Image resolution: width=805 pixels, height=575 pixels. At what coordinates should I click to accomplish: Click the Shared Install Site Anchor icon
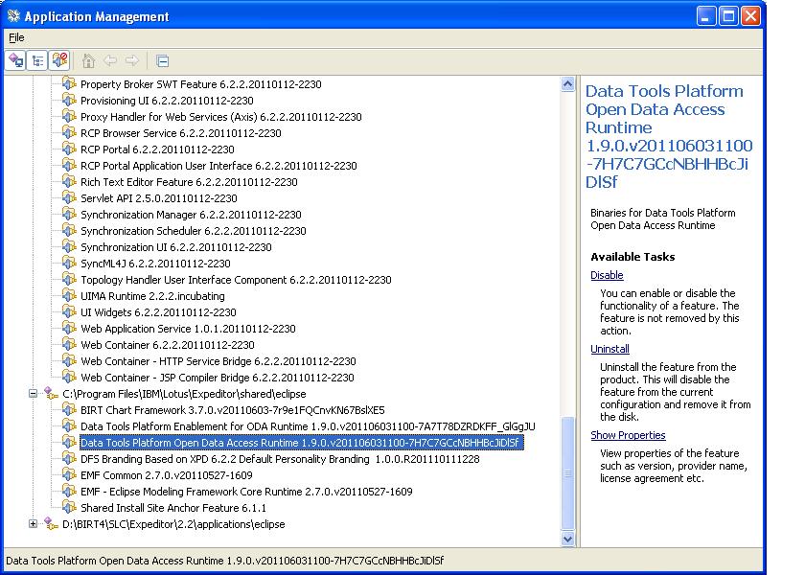click(x=69, y=508)
